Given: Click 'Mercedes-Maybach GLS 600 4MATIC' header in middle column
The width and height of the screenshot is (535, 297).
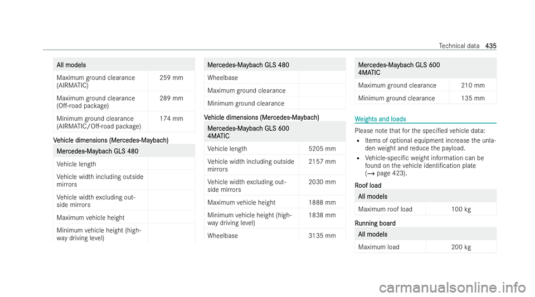Looking at the screenshot, I should click(x=248, y=132).
